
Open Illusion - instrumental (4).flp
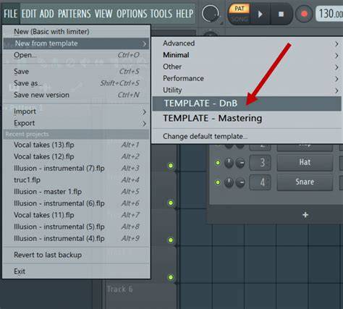tap(76, 238)
